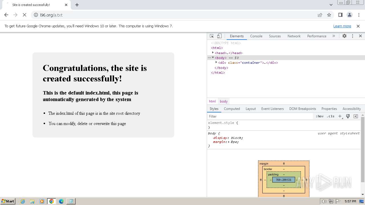Close the DevTools panel
Viewport: 365px width, 205px height.
[x=360, y=36]
